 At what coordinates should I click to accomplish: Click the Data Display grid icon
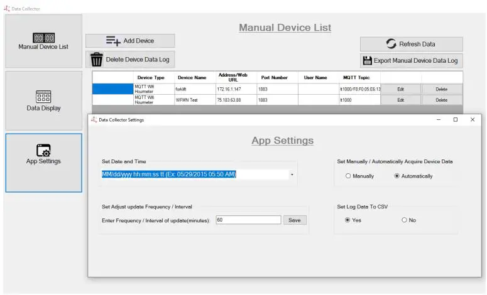coord(43,97)
